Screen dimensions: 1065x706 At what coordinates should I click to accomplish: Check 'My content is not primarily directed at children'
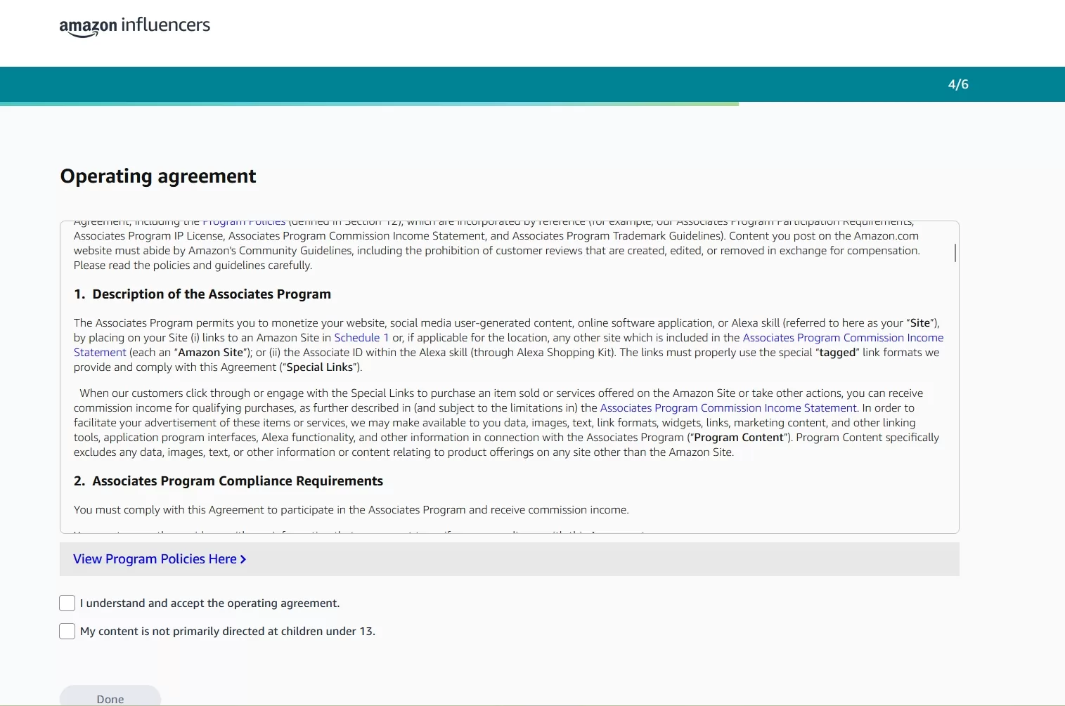click(x=67, y=632)
